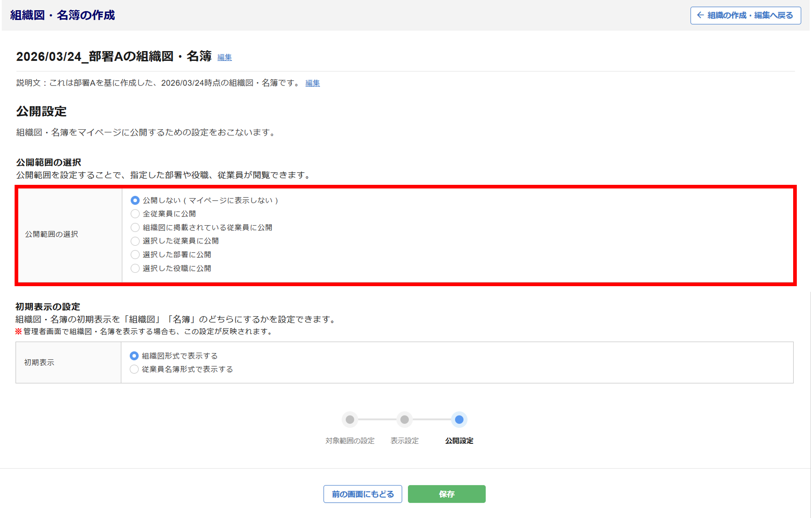This screenshot has height=518, width=811.
Task: Click the 対象範囲の設定 step label
Action: (x=350, y=441)
